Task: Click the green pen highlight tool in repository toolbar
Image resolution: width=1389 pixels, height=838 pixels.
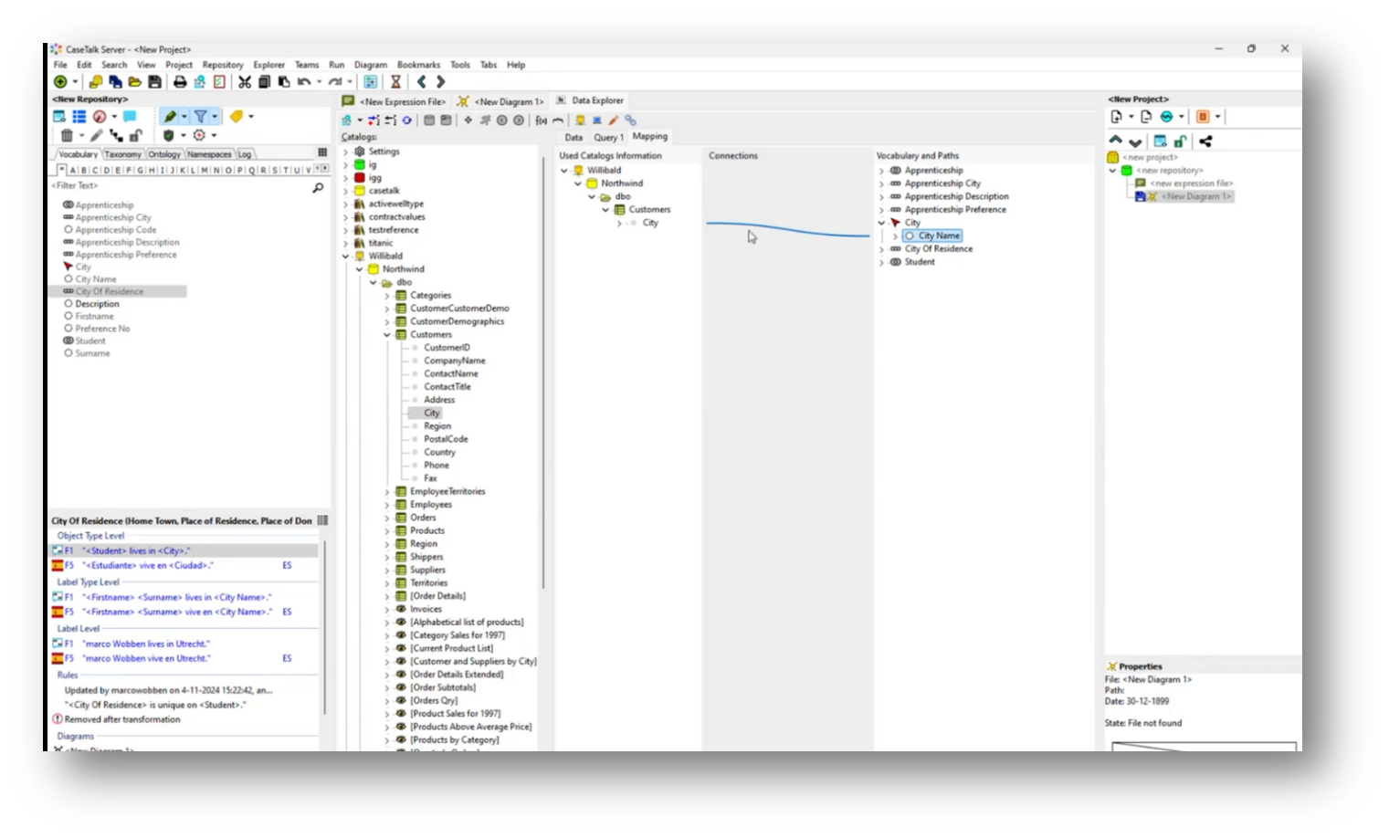Action: pos(170,117)
